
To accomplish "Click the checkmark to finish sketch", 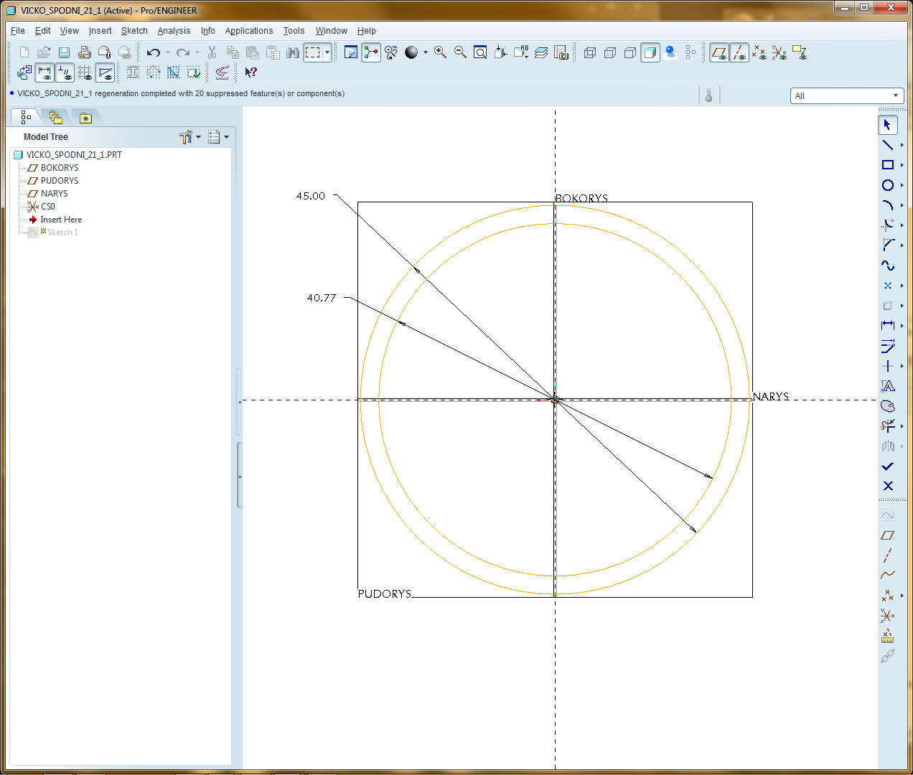I will [888, 466].
